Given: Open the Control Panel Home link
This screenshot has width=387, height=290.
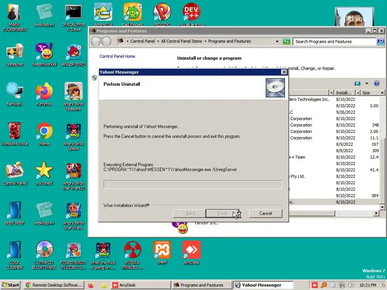Looking at the screenshot, I should click(117, 56).
